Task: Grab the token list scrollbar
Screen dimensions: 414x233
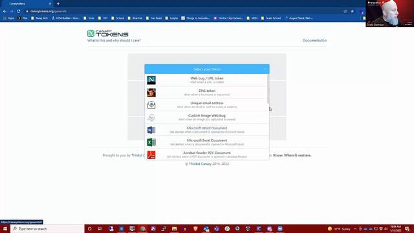Action: pyautogui.click(x=268, y=89)
